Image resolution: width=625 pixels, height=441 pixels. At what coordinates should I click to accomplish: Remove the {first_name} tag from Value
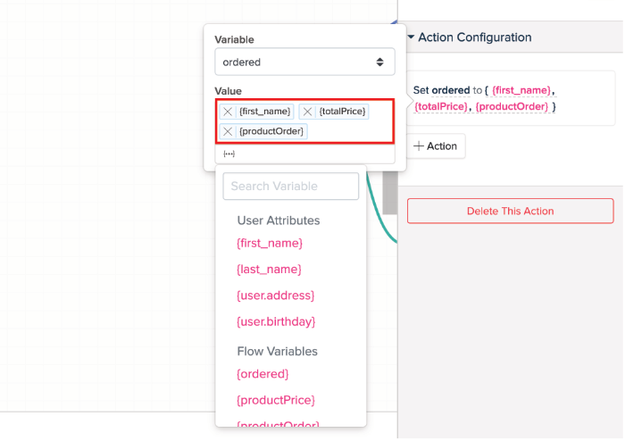pyautogui.click(x=229, y=112)
